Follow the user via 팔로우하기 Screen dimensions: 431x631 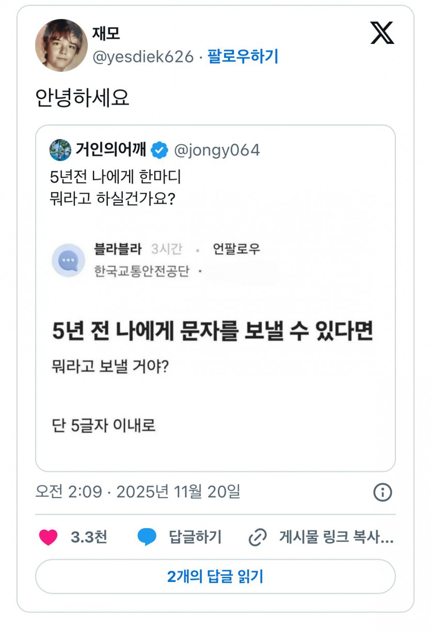pos(243,56)
